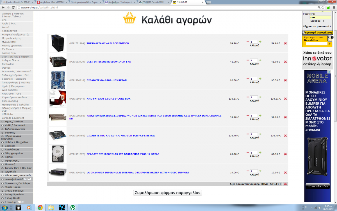The width and height of the screenshot is (337, 211).
Task: Open Μητρικές κάρτες sidebar link
Action: pos(12,38)
